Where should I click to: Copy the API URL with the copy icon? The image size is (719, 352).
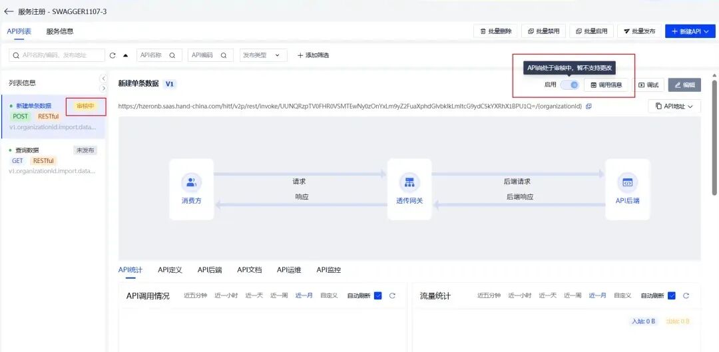pyautogui.click(x=589, y=106)
